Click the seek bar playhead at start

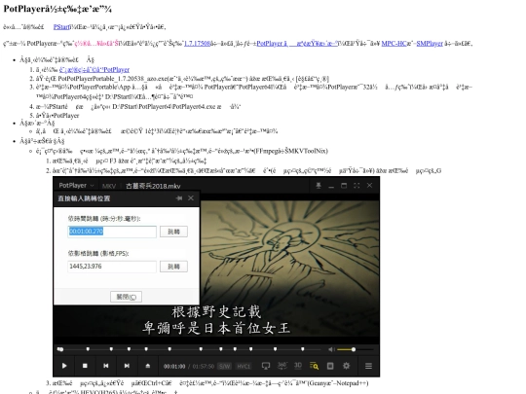[60, 349]
